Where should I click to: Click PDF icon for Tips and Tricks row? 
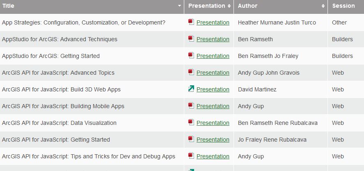tap(191, 156)
